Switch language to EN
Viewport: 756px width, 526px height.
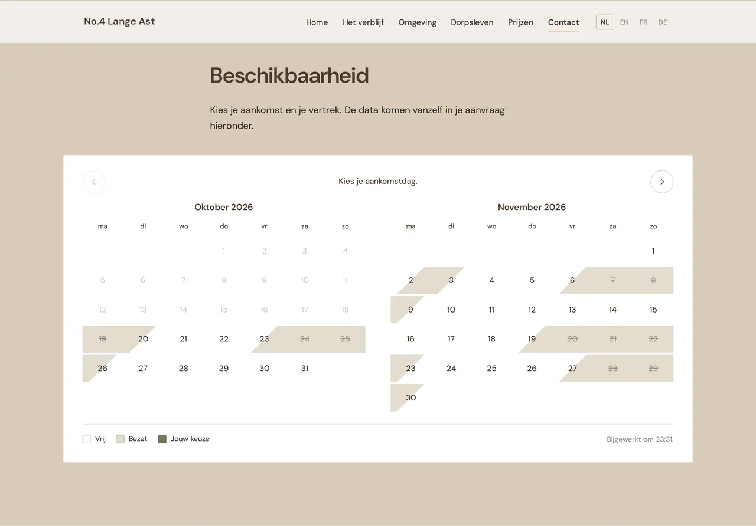pyautogui.click(x=624, y=22)
